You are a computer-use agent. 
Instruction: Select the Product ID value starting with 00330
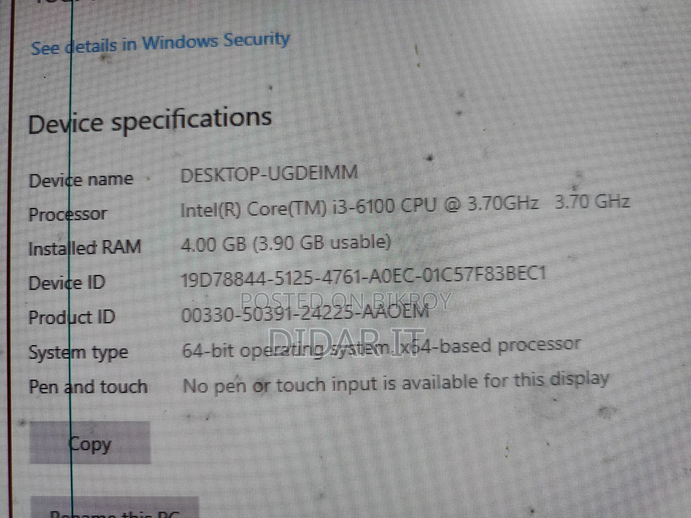[305, 313]
